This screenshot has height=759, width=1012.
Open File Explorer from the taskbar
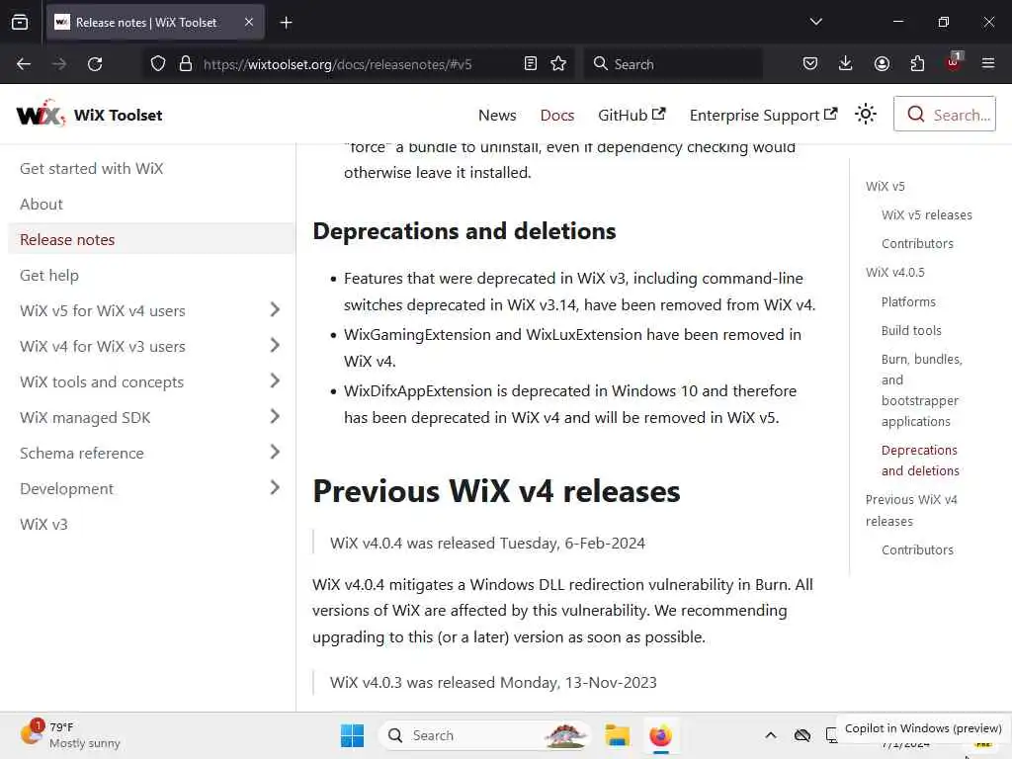coord(617,735)
